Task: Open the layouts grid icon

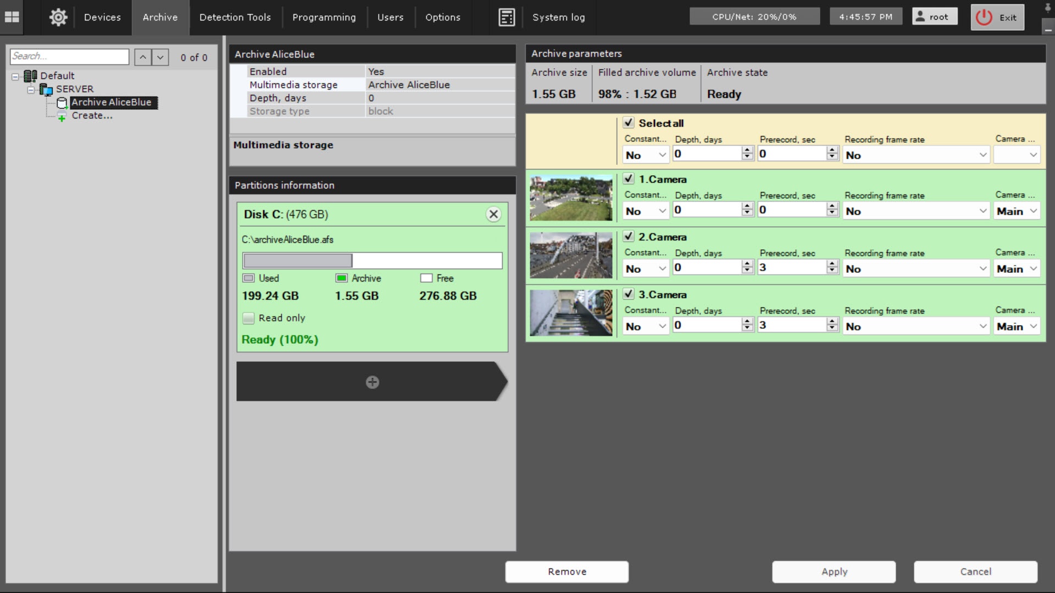Action: tap(12, 17)
